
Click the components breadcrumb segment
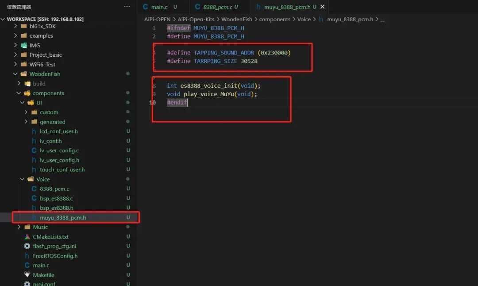click(x=275, y=19)
